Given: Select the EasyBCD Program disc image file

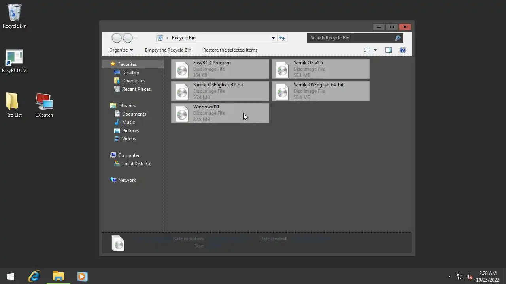Looking at the screenshot, I should click(x=220, y=69).
